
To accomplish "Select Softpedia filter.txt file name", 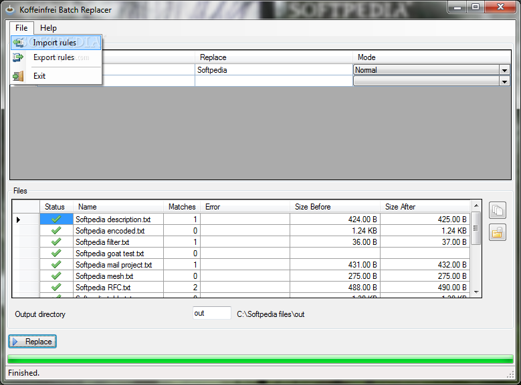I will click(x=102, y=242).
